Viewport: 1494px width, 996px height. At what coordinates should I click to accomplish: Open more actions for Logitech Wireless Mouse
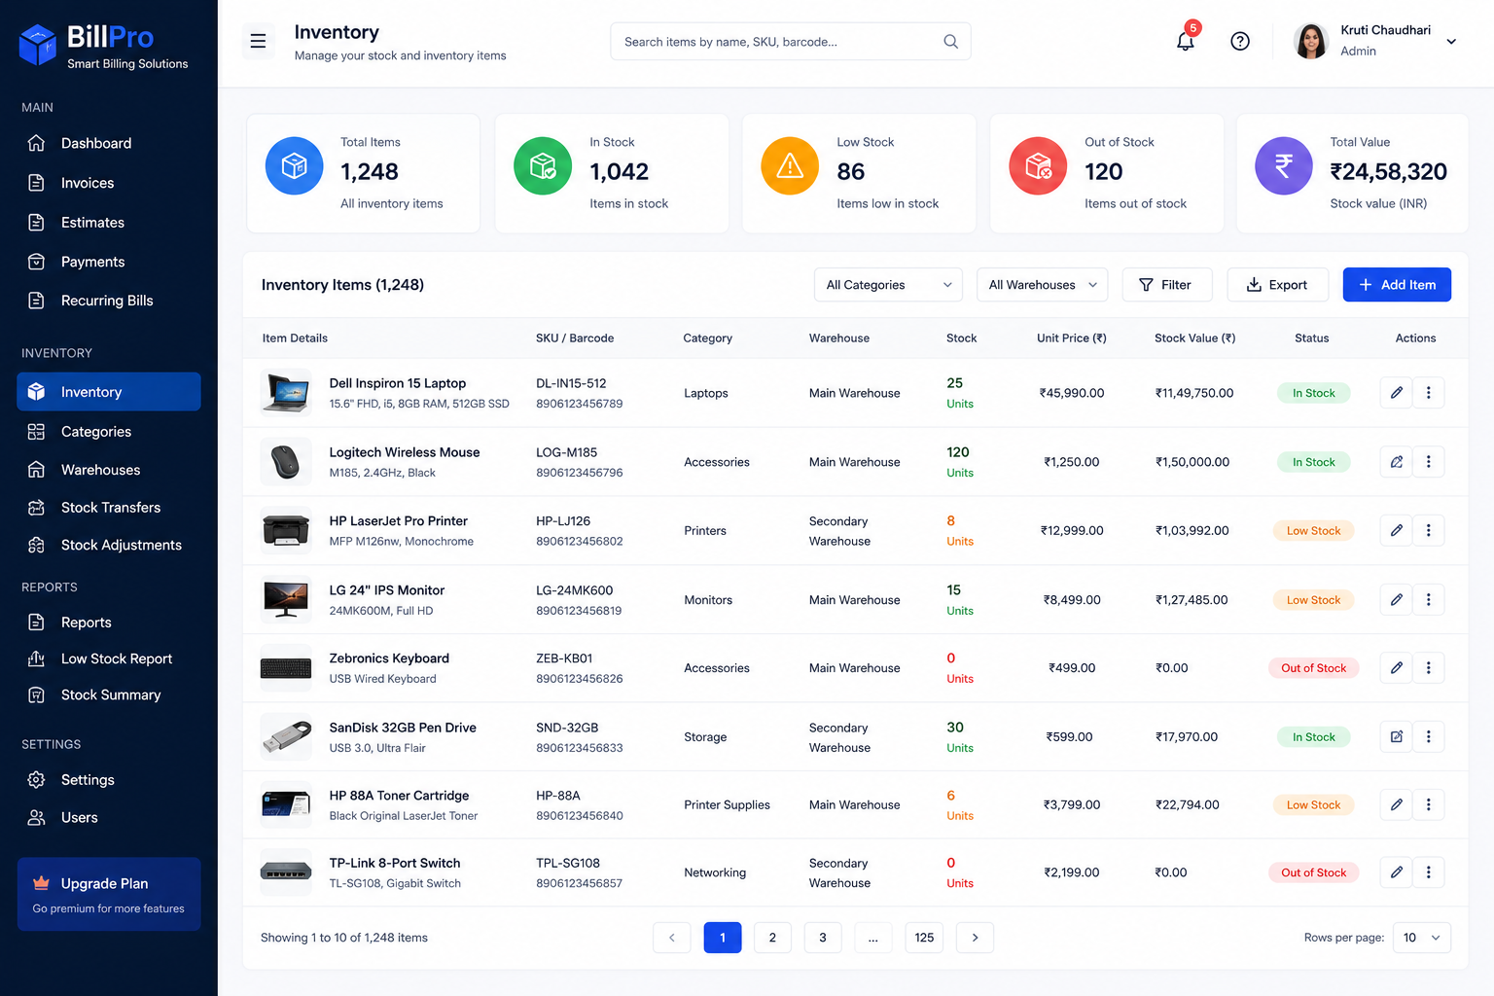tap(1428, 462)
